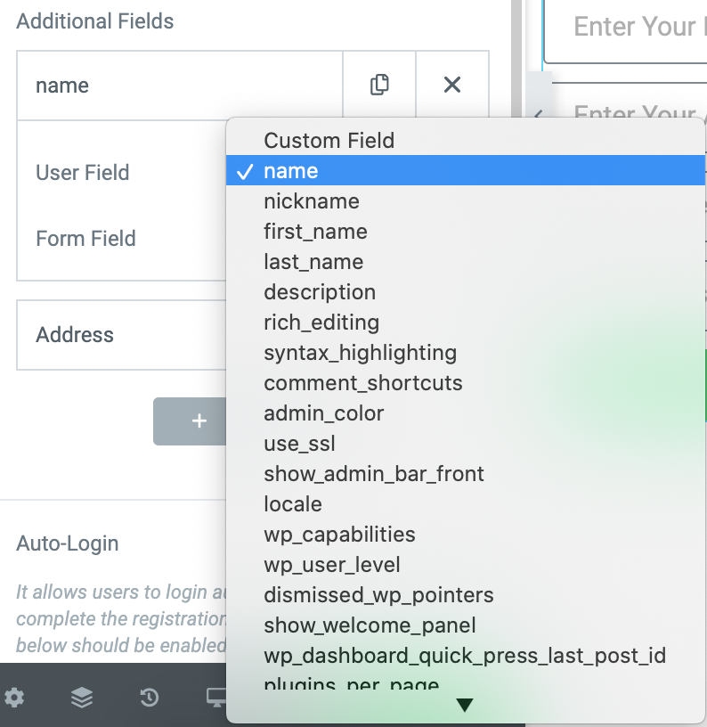Select use_ssl option
The image size is (707, 727).
pyautogui.click(x=466, y=444)
